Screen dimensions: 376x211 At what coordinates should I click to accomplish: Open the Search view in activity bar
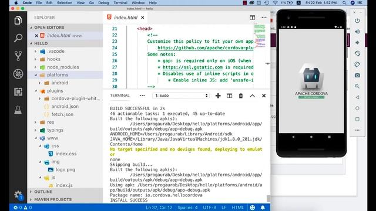[18, 38]
